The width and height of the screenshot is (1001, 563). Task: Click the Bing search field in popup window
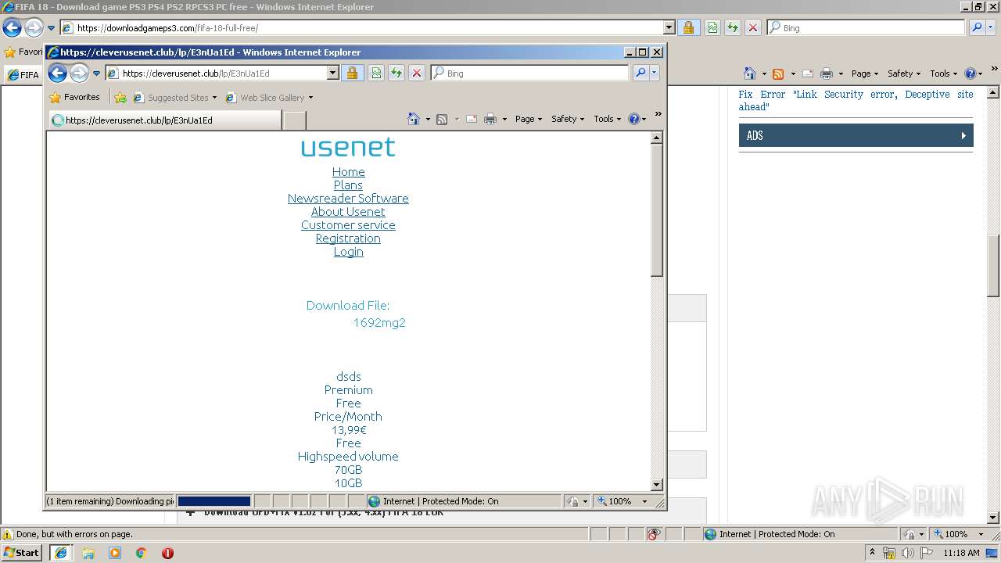[x=529, y=73]
